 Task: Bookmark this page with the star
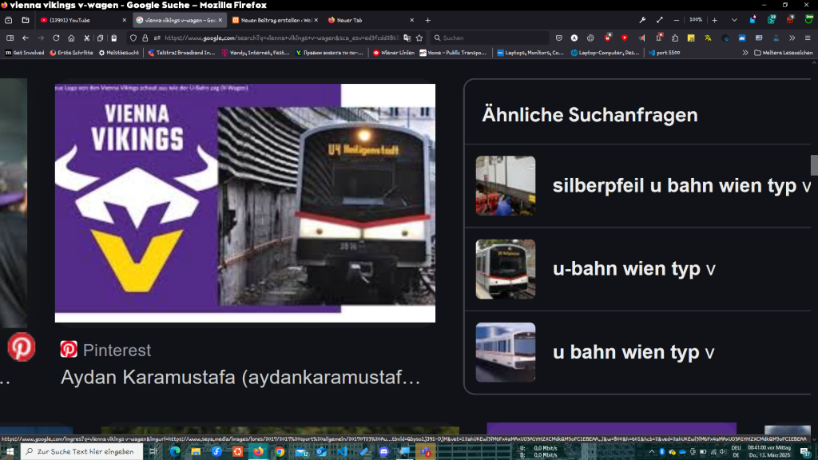pyautogui.click(x=419, y=38)
